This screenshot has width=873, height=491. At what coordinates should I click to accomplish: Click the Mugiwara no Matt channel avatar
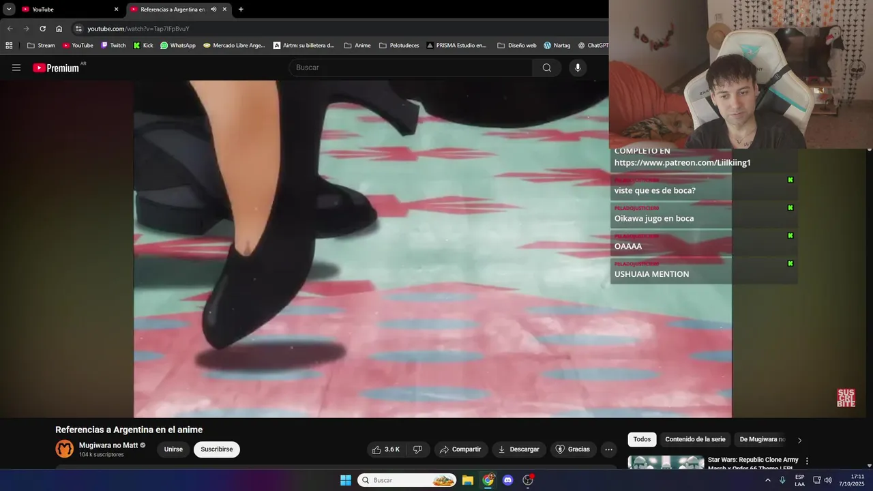[x=64, y=449]
